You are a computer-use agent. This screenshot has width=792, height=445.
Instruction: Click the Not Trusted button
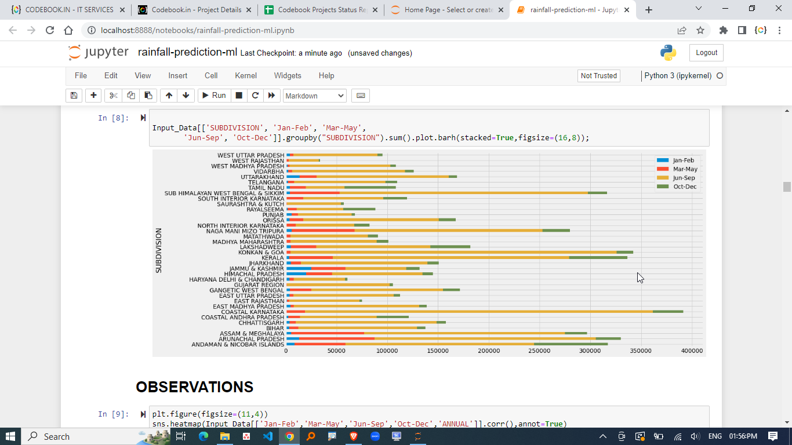(599, 76)
